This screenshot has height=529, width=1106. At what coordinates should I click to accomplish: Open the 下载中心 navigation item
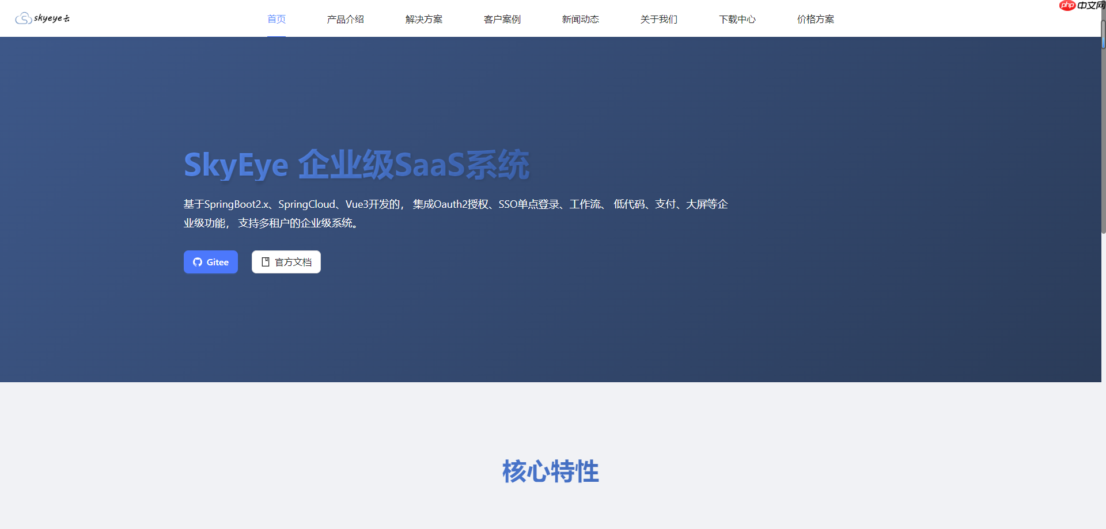[737, 19]
